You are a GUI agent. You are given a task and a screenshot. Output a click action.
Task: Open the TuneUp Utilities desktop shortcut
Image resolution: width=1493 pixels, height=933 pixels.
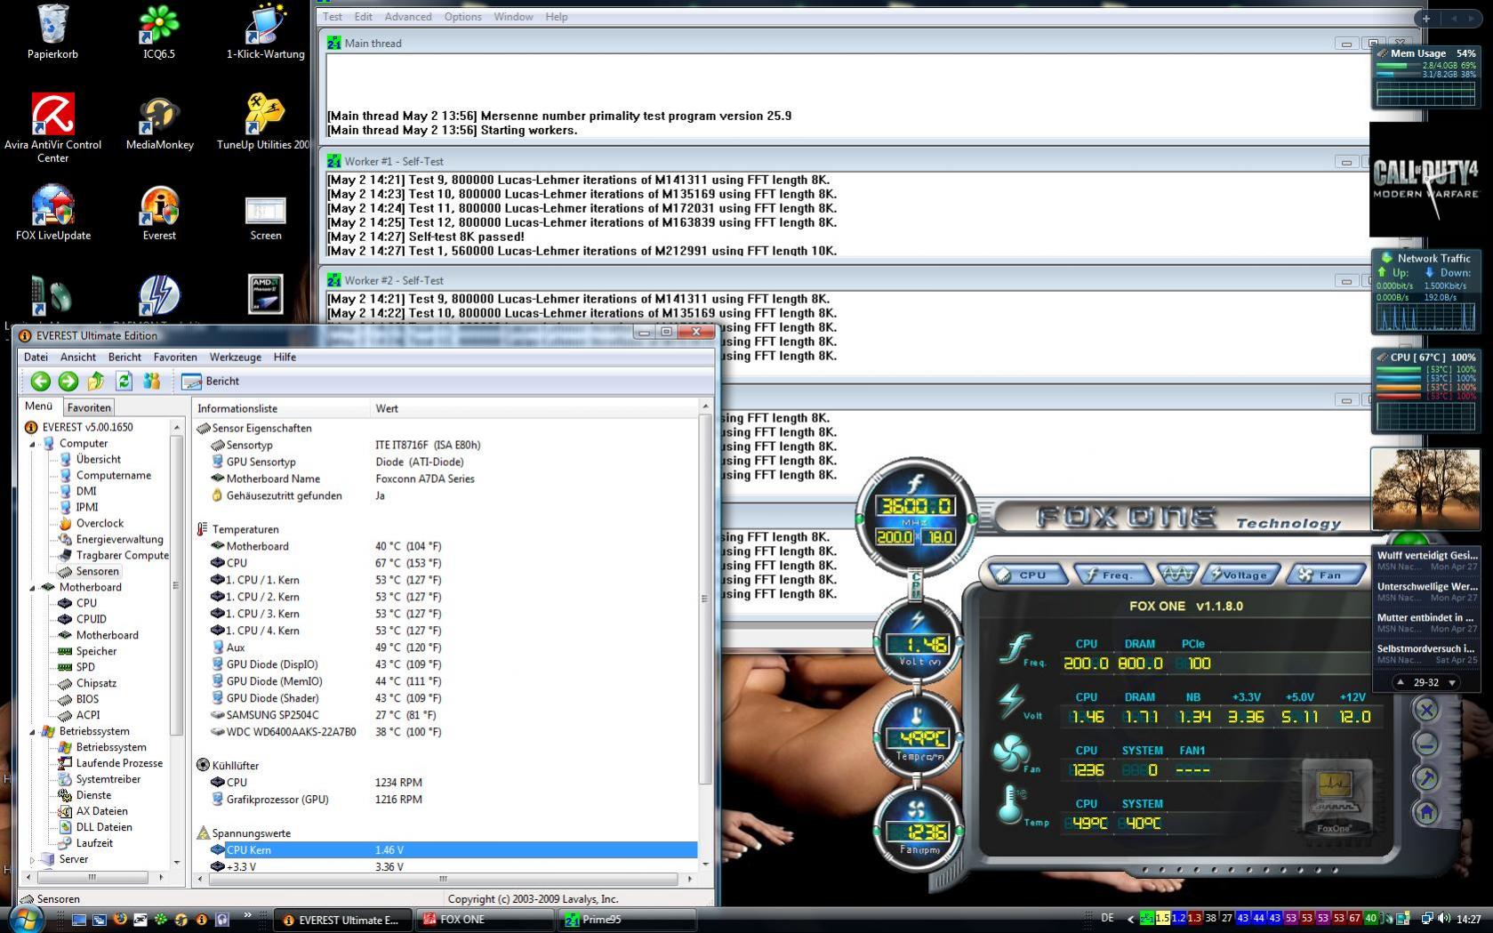pos(264,124)
